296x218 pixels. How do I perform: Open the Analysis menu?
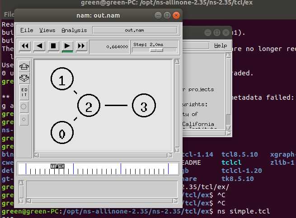click(x=74, y=30)
